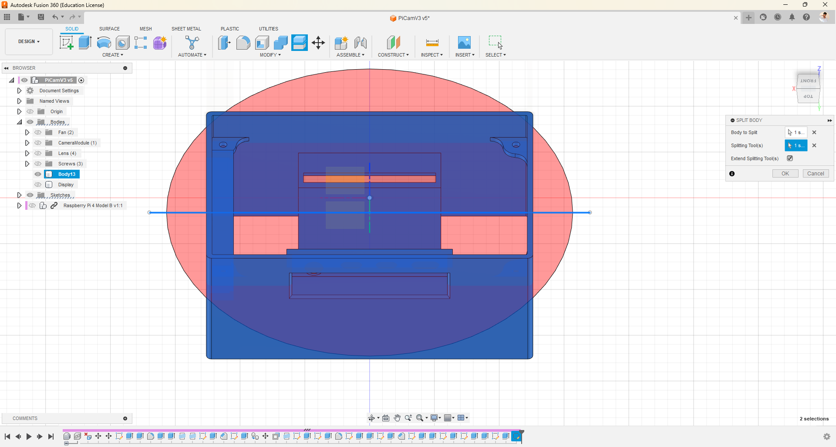This screenshot has width=836, height=447.
Task: Confirm Split Body with OK
Action: 785,174
